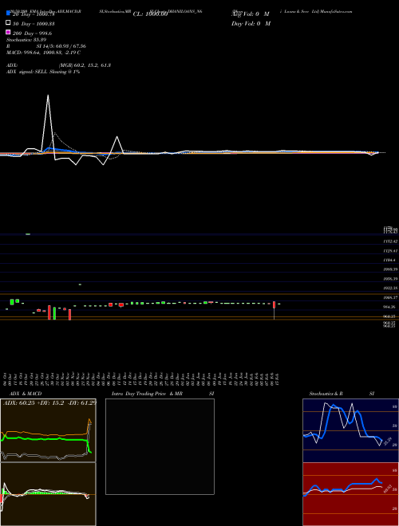The image size is (399, 526).
Task: Click the tall white spike on moving-average chart
Action: (x=48, y=124)
